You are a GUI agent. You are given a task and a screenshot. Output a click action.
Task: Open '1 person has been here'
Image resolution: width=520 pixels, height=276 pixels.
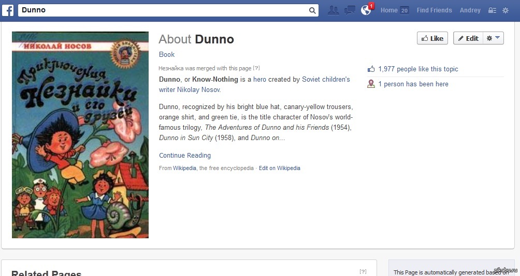pyautogui.click(x=413, y=84)
